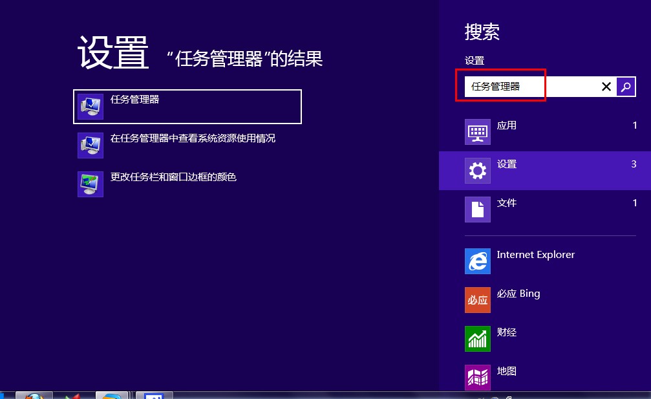Select the 设置 search category label
The width and height of the screenshot is (651, 399).
point(507,164)
